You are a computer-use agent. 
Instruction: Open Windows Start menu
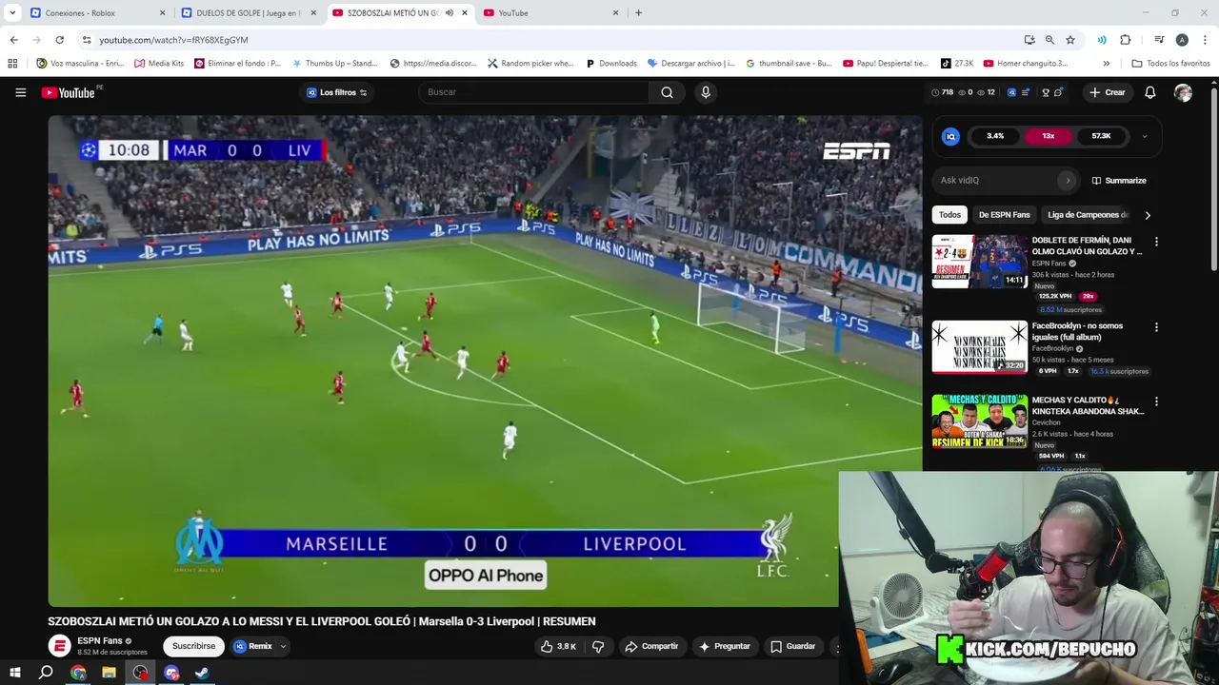pyautogui.click(x=14, y=673)
